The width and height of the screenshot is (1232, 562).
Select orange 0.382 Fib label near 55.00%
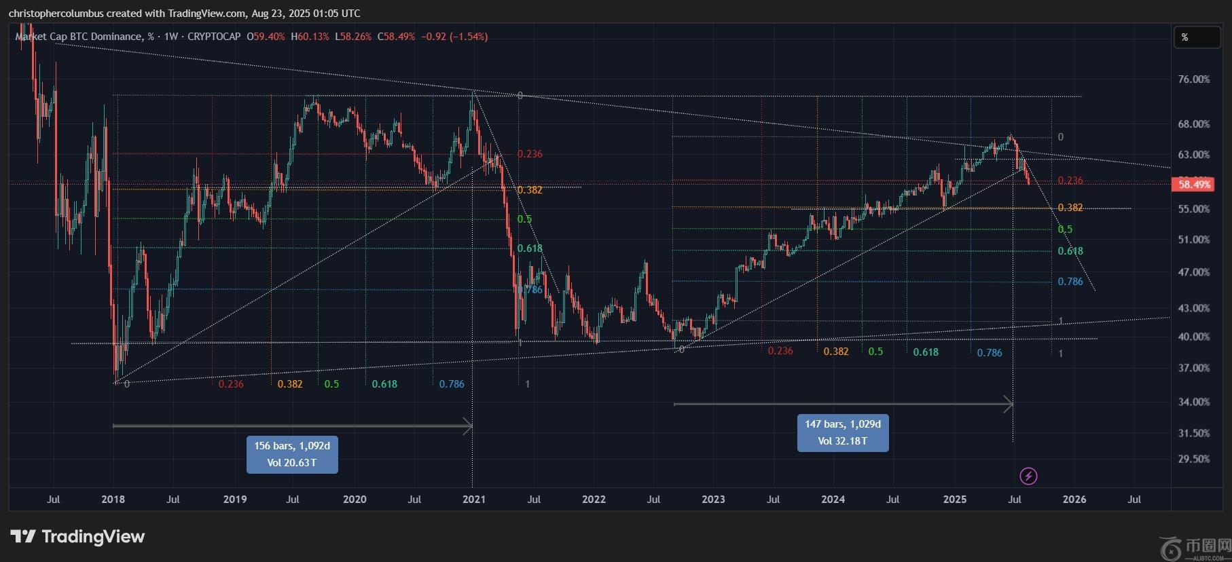tap(1070, 208)
